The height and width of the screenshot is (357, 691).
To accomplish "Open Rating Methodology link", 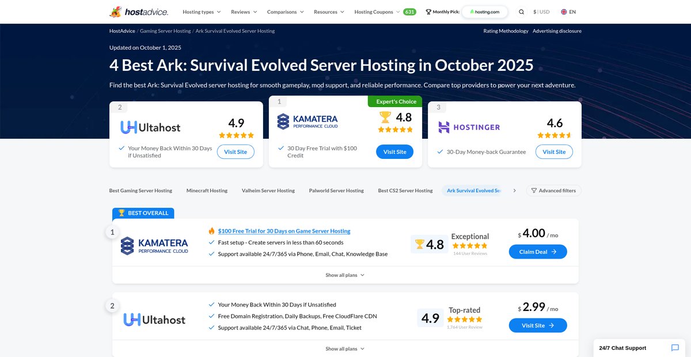I will (x=506, y=31).
